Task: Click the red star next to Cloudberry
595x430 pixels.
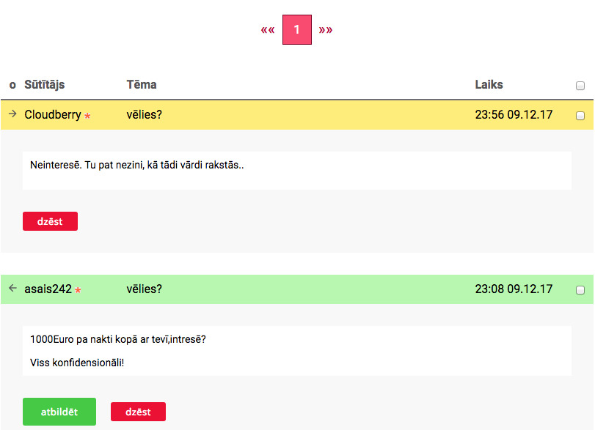Action: (87, 116)
